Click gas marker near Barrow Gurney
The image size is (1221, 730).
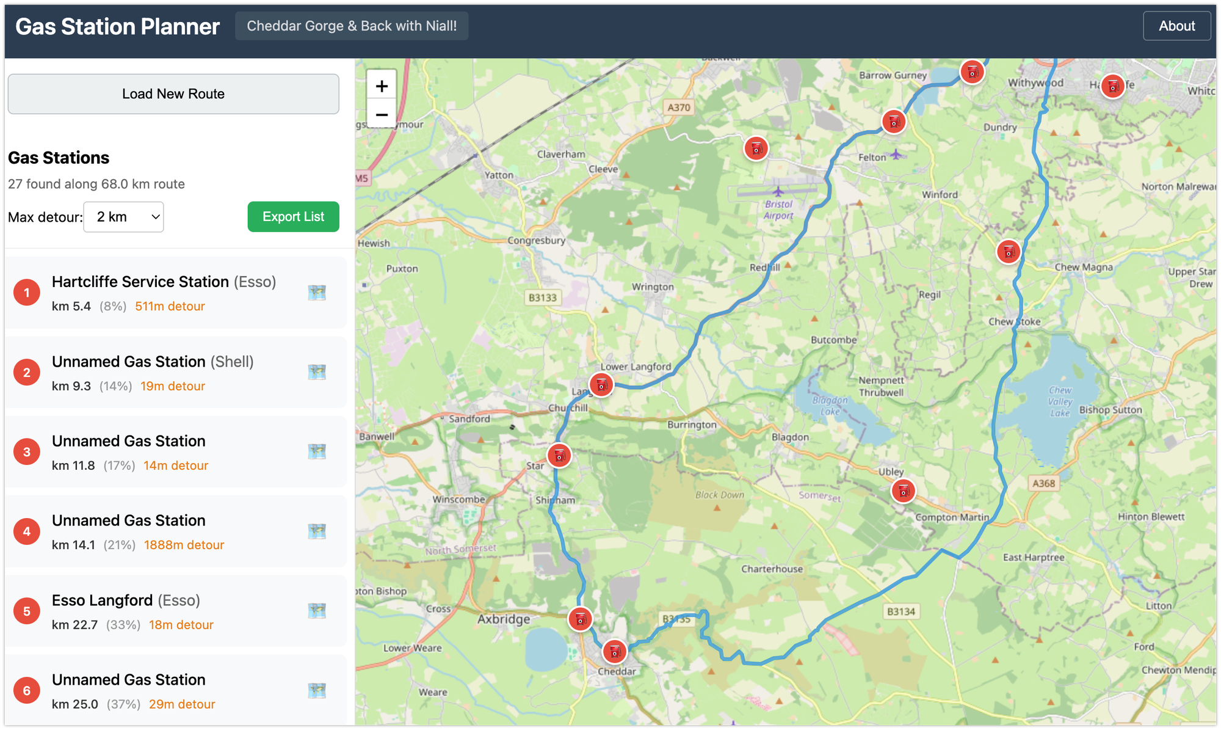coord(972,72)
